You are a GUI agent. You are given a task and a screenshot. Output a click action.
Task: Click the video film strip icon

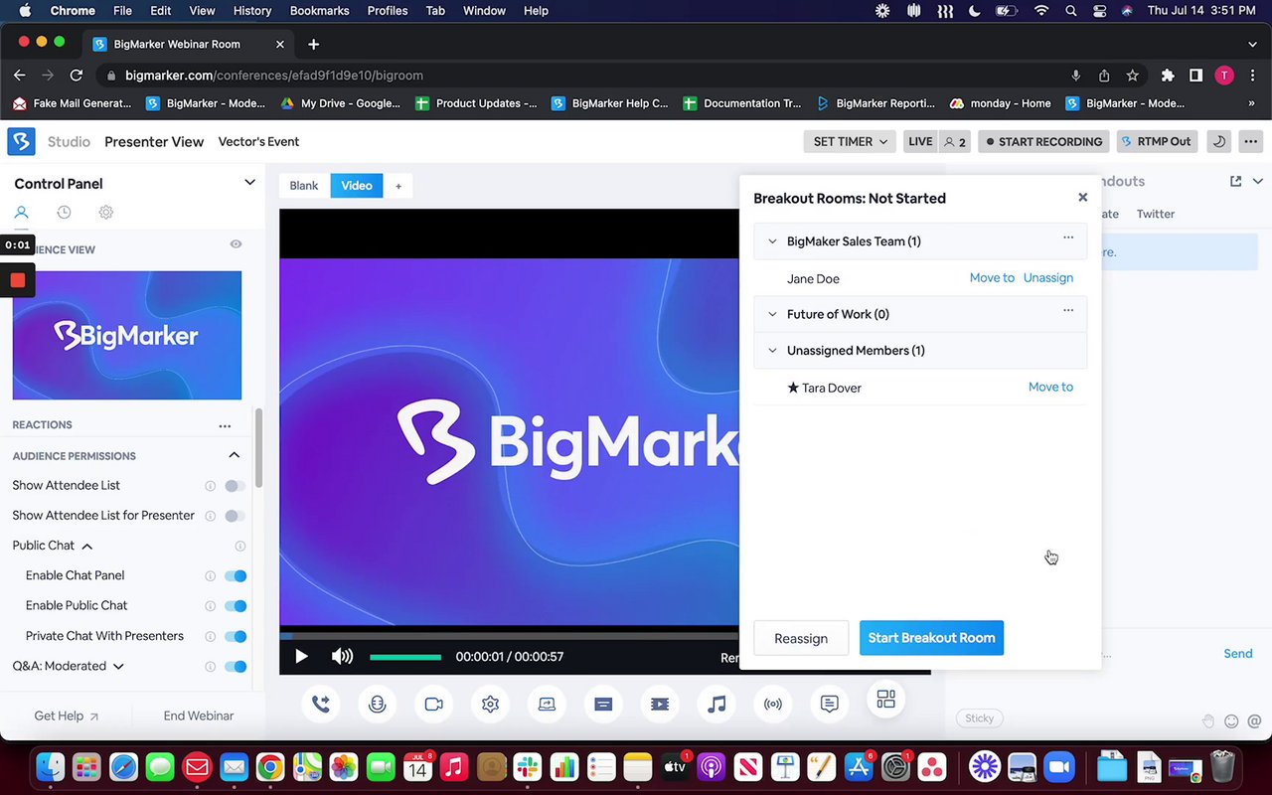pyautogui.click(x=660, y=705)
